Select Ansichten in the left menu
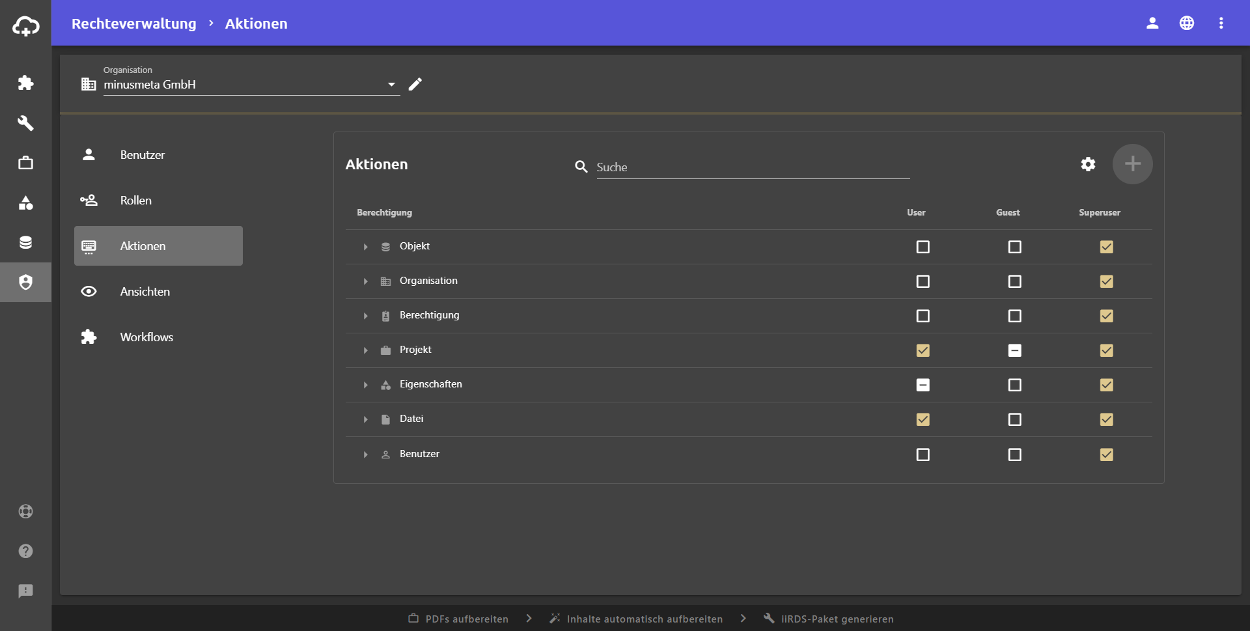 pos(158,292)
